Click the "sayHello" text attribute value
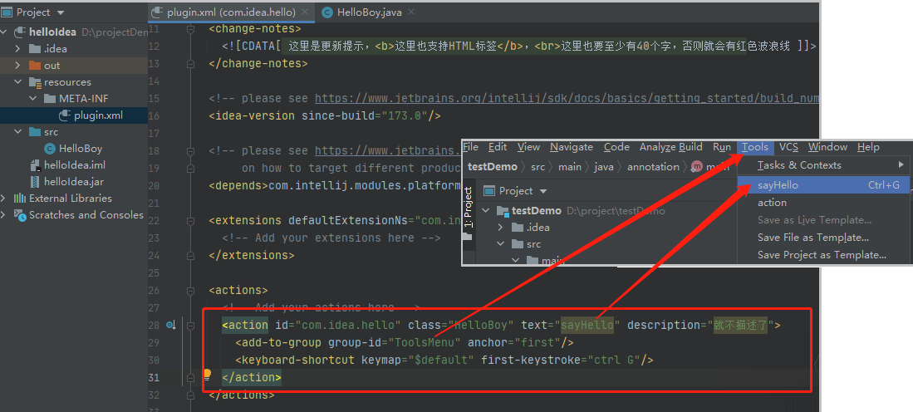 pos(587,326)
